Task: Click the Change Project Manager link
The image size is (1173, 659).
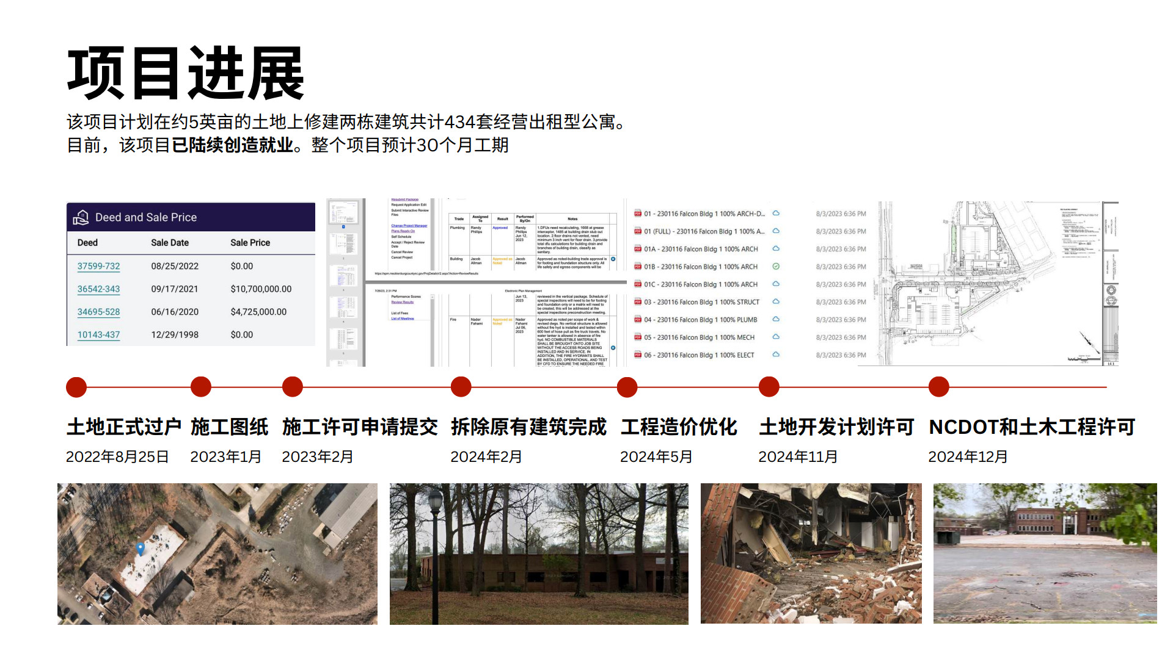Action: 409,226
